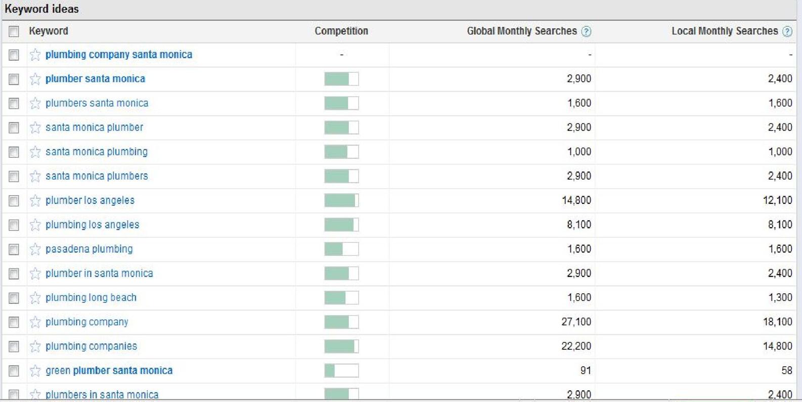Toggle the select-all checkbox in header
Image resolution: width=802 pixels, height=402 pixels.
pyautogui.click(x=14, y=31)
